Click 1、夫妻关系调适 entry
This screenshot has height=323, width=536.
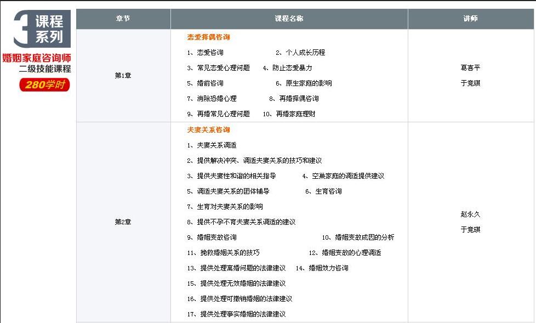pyautogui.click(x=212, y=145)
